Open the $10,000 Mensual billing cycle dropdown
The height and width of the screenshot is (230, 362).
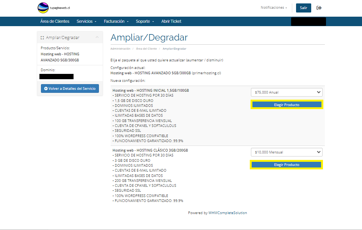pos(286,152)
